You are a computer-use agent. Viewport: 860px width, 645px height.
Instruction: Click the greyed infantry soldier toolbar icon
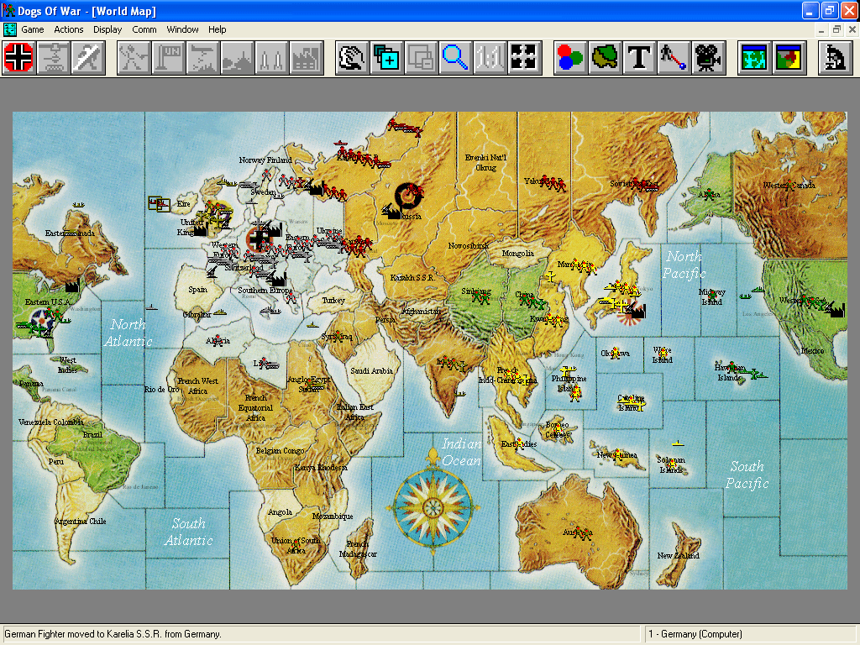134,58
